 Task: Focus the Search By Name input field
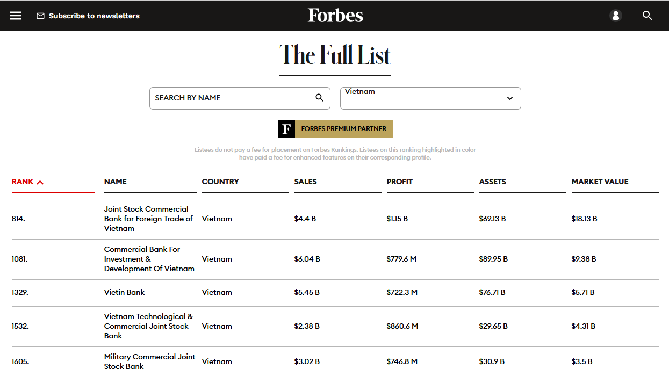pyautogui.click(x=231, y=98)
